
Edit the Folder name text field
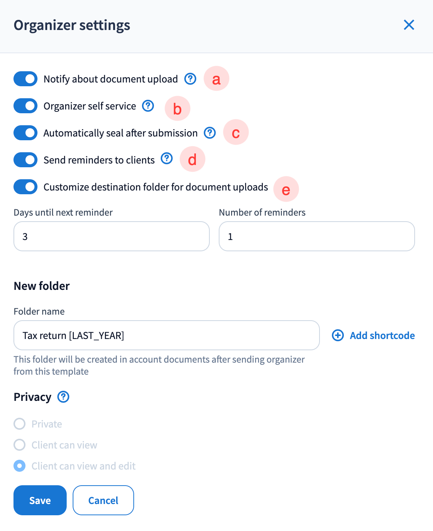click(x=167, y=335)
